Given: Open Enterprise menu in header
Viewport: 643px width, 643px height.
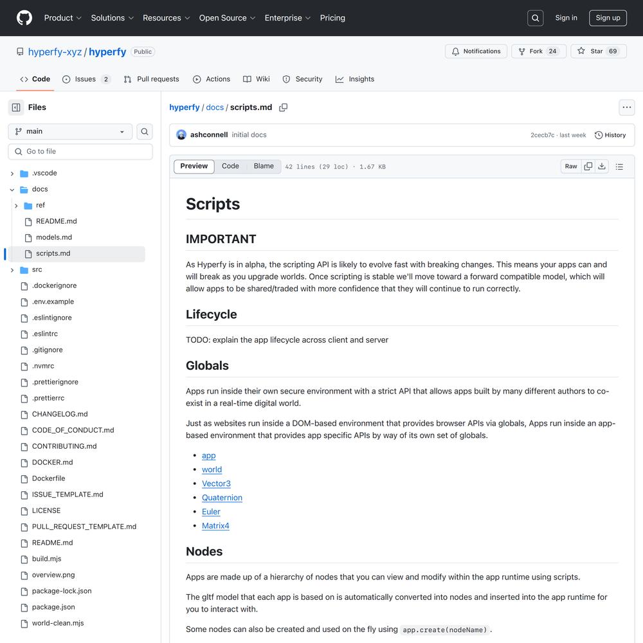Looking at the screenshot, I should coord(287,18).
